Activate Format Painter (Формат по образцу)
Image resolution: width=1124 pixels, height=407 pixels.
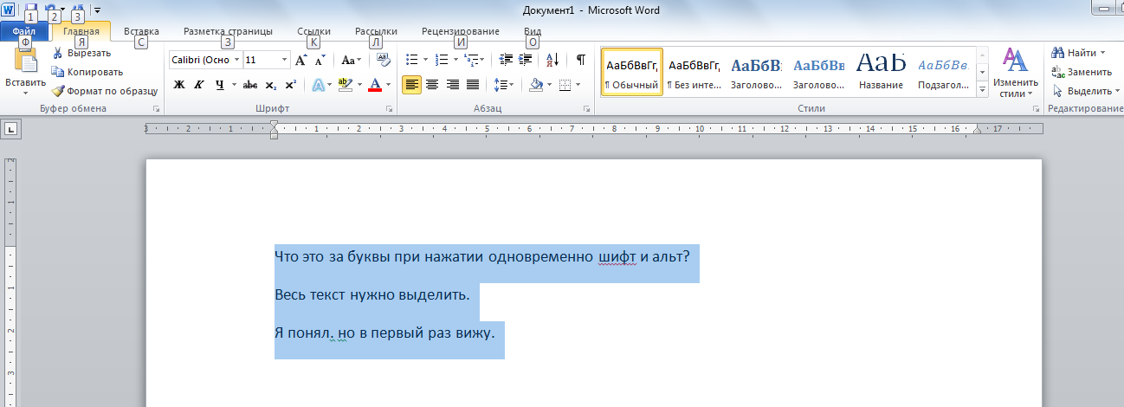click(x=104, y=91)
